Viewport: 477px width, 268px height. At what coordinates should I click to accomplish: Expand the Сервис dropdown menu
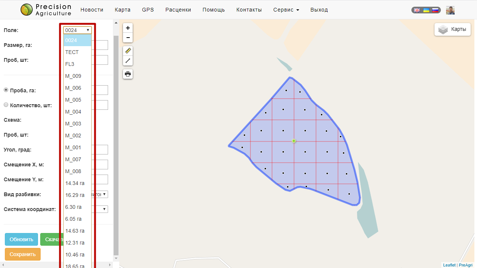(286, 10)
